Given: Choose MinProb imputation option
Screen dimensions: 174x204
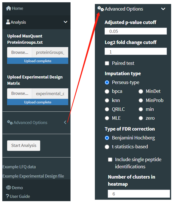Looking at the screenshot, I should click(141, 100).
